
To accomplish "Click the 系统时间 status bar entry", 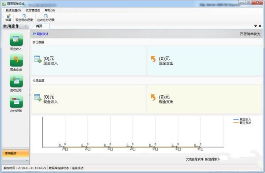I will (x=25, y=168).
